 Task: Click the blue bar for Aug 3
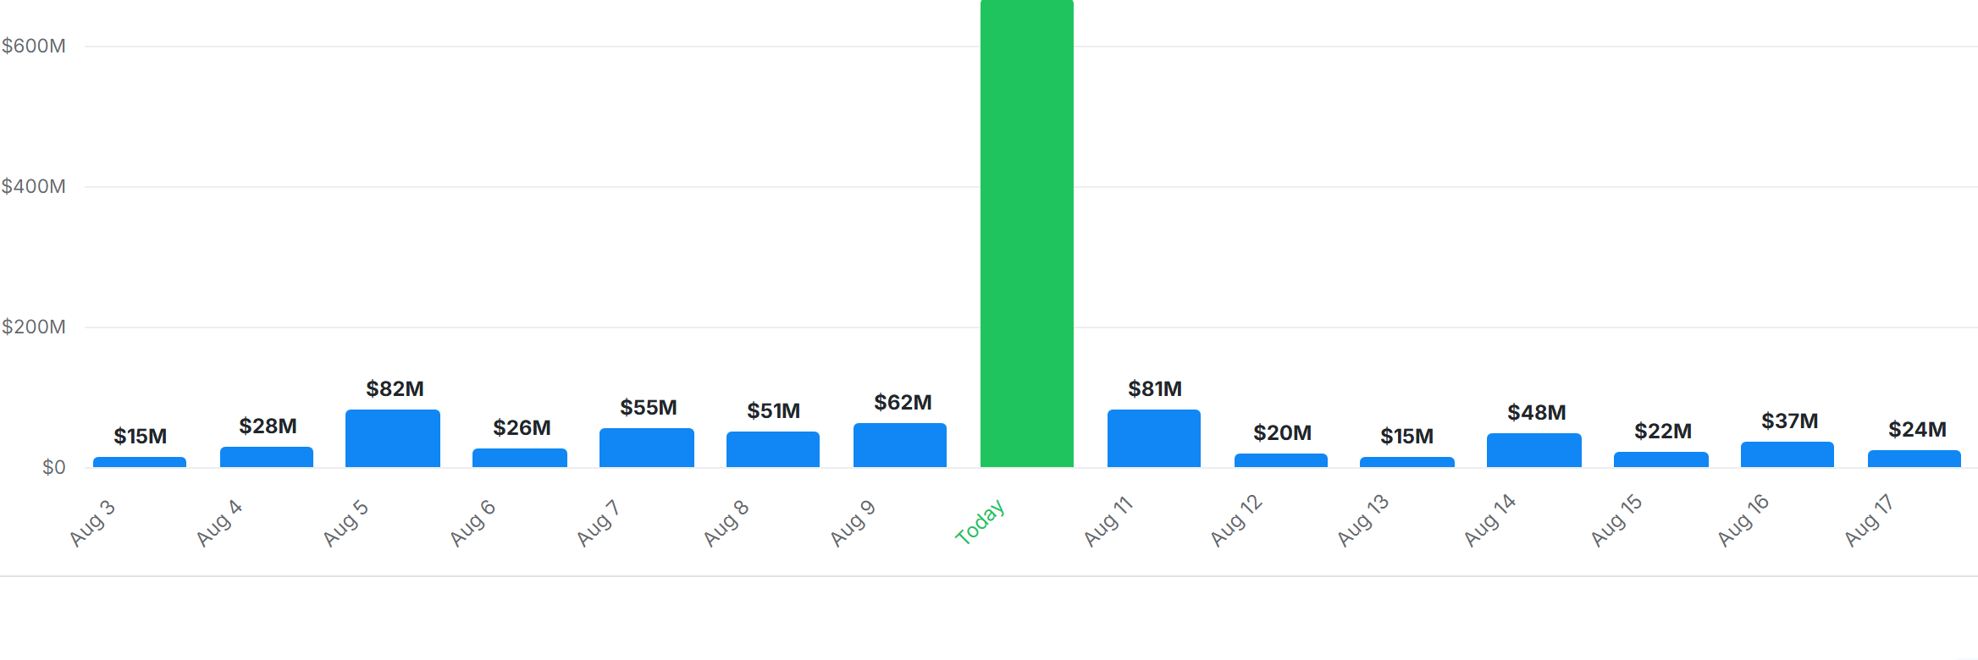click(140, 462)
